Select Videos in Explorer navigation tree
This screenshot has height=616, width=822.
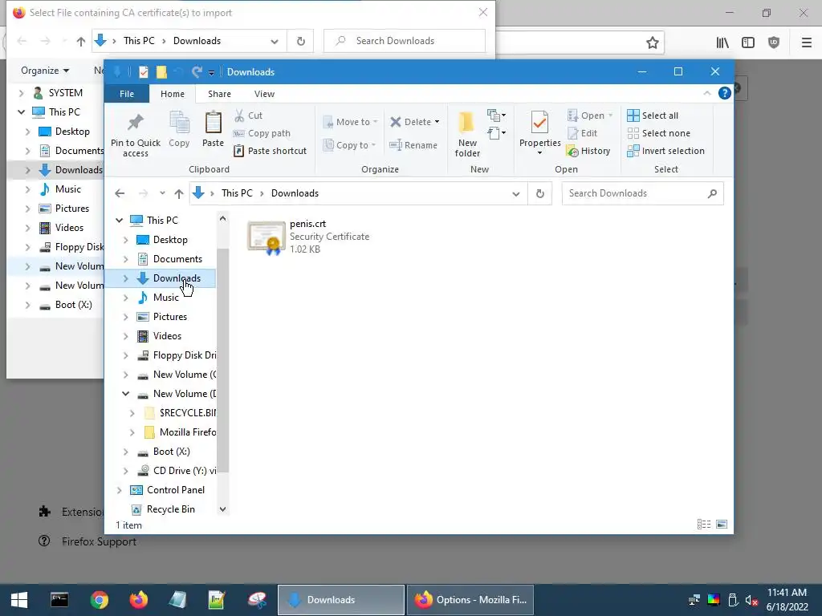(167, 336)
